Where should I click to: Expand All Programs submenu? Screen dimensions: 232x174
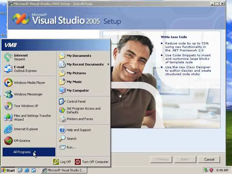click(29, 152)
